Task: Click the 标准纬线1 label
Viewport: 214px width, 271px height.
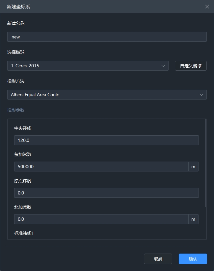Action: point(24,234)
